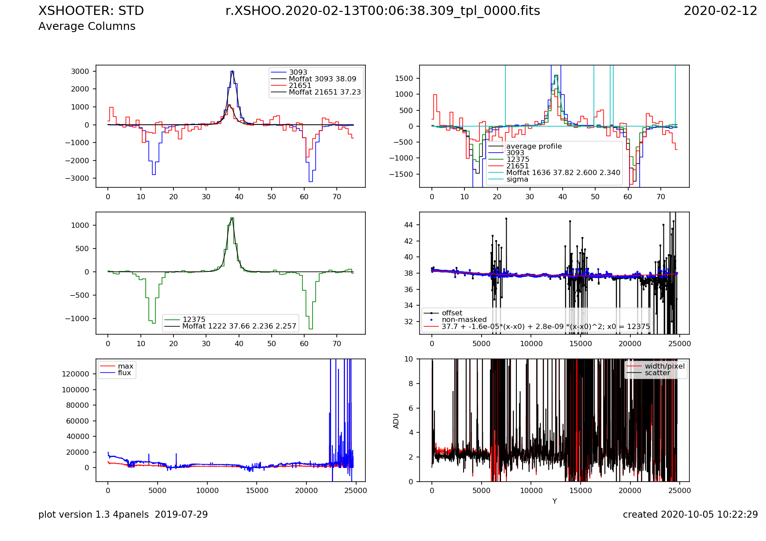Click the "average profile" legend entry

pos(534,146)
